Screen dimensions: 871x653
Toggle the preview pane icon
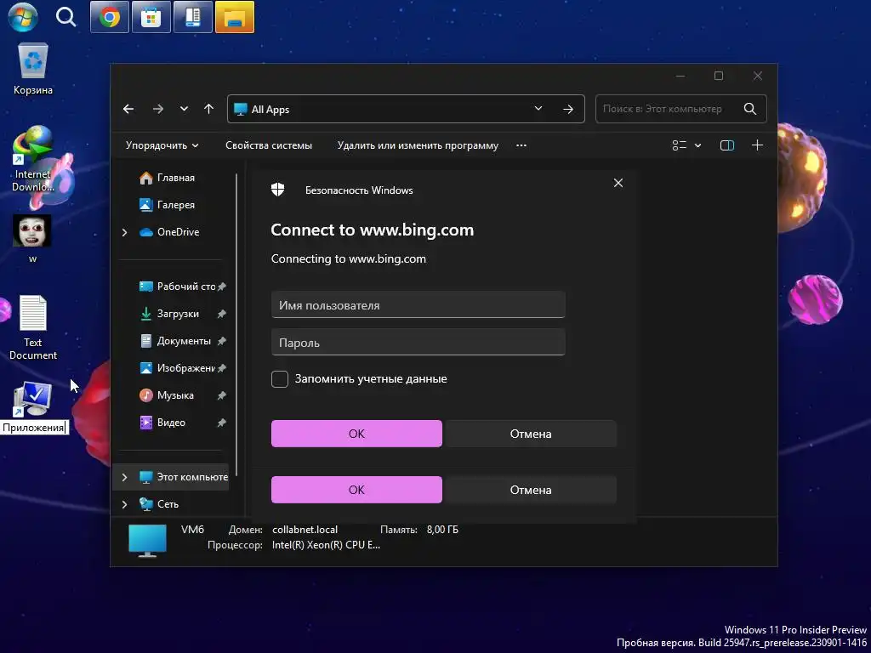[727, 145]
